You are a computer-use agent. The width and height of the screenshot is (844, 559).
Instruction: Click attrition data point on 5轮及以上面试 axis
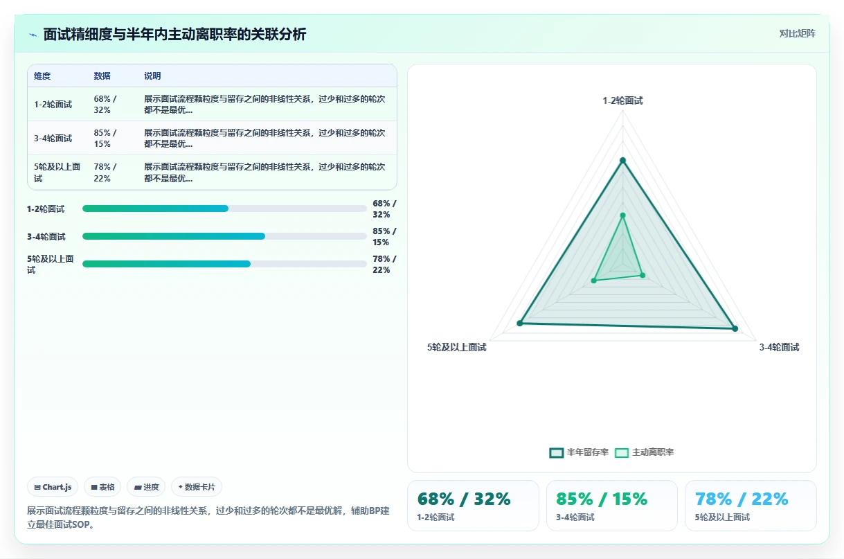point(593,281)
